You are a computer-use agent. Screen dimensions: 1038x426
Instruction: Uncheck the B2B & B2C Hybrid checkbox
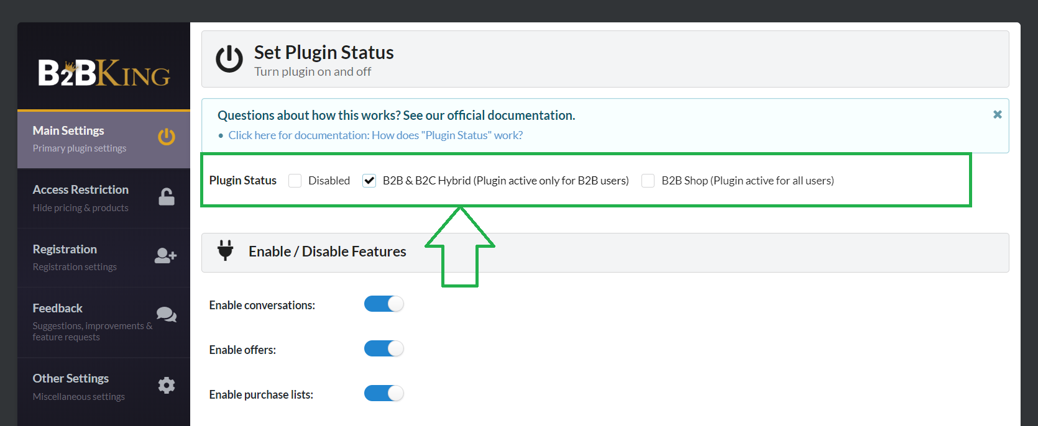pyautogui.click(x=369, y=181)
